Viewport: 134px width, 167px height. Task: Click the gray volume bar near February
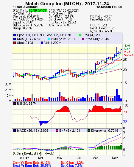tap(32, 97)
